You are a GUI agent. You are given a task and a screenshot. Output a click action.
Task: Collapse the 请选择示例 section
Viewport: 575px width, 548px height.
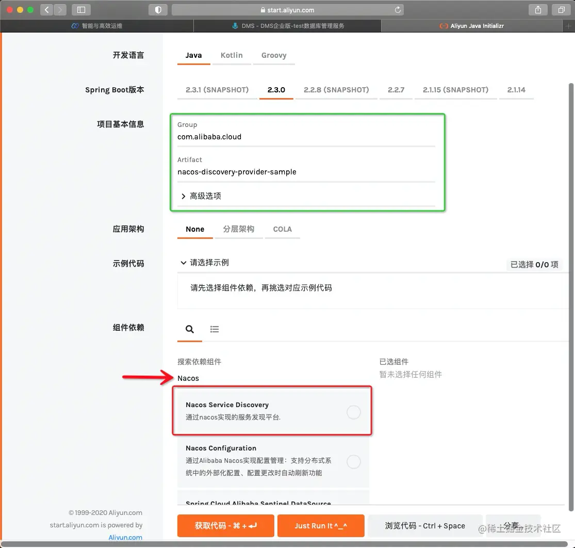pyautogui.click(x=205, y=263)
